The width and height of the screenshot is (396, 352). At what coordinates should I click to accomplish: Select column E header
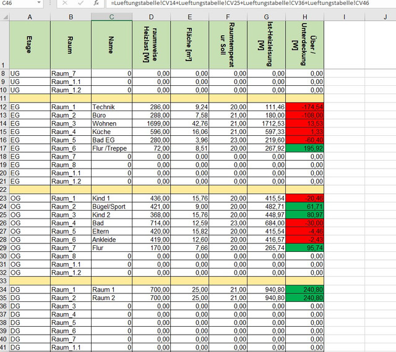click(190, 17)
